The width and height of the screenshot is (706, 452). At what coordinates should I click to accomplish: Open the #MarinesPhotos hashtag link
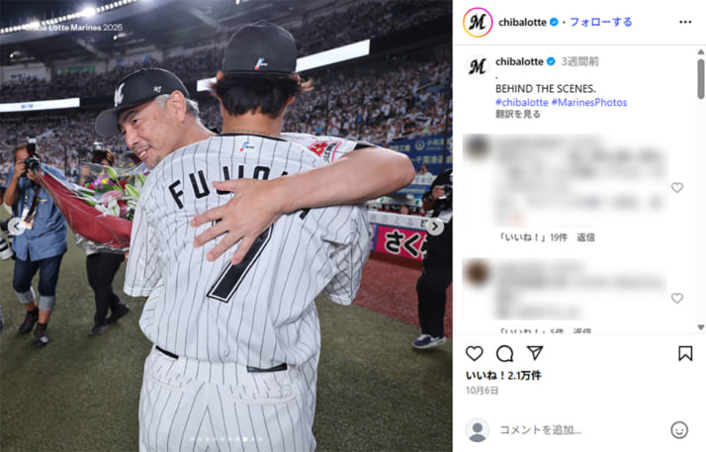pos(589,103)
